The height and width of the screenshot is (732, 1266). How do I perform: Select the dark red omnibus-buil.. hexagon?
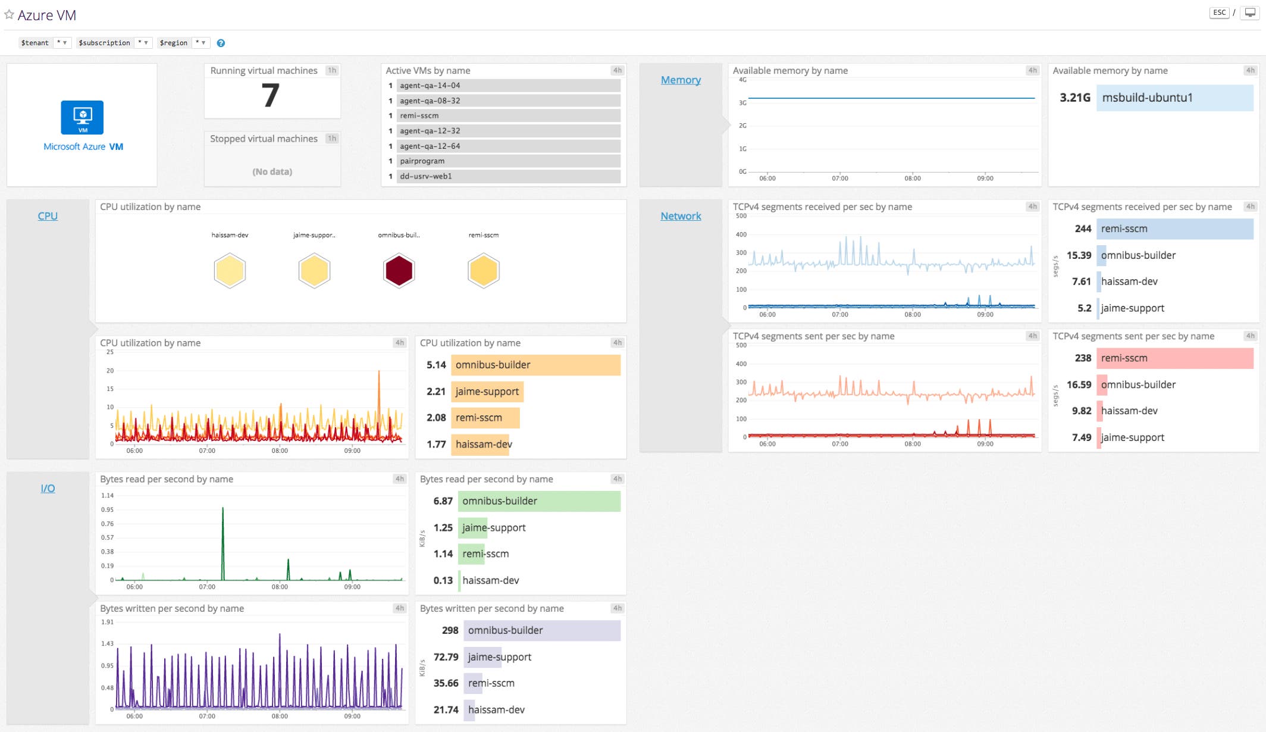pos(399,270)
